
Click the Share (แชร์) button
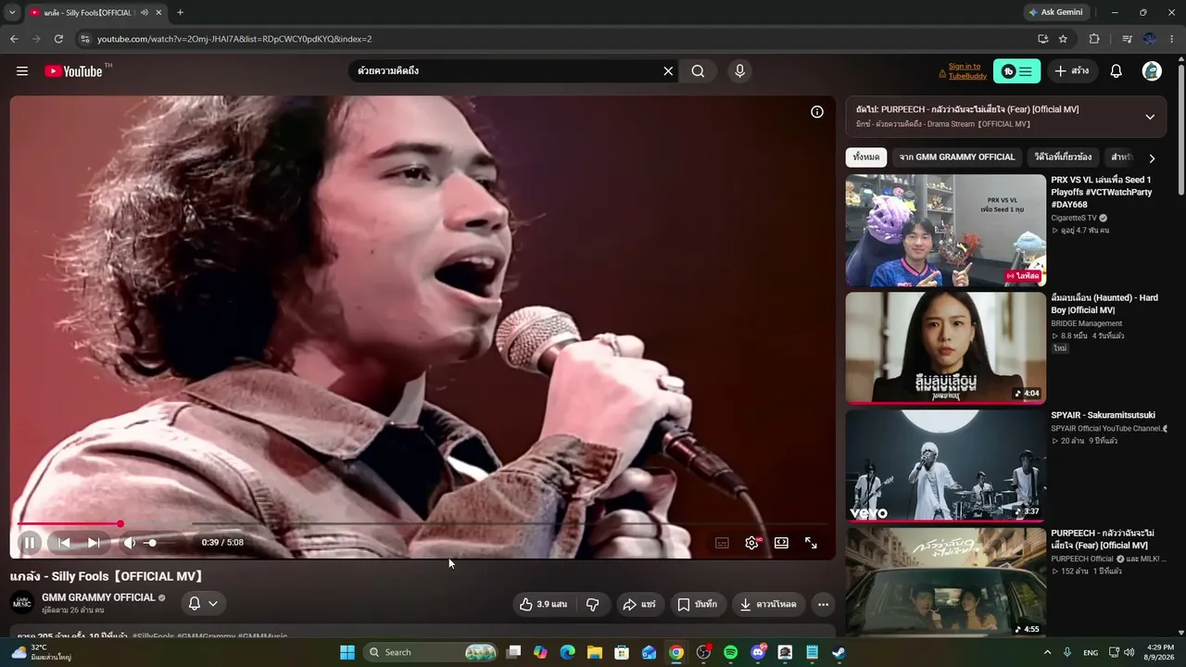(638, 604)
